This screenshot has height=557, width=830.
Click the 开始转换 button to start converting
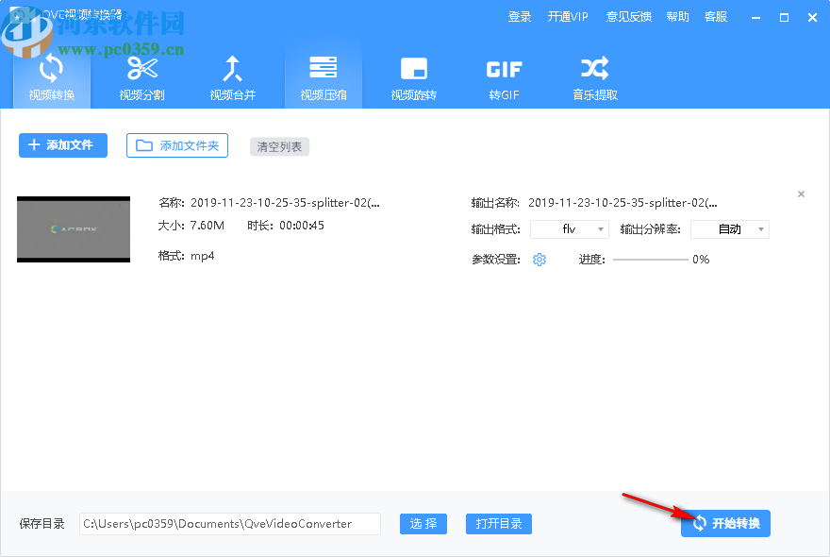pyautogui.click(x=725, y=523)
